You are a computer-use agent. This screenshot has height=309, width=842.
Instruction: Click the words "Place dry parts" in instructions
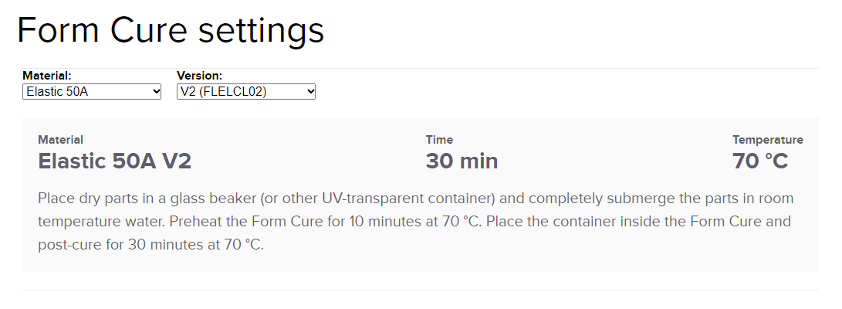click(85, 199)
